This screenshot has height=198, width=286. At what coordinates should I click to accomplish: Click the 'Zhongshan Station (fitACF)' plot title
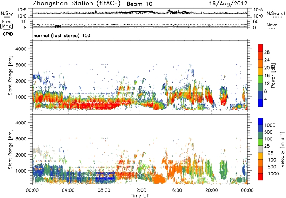77,4
